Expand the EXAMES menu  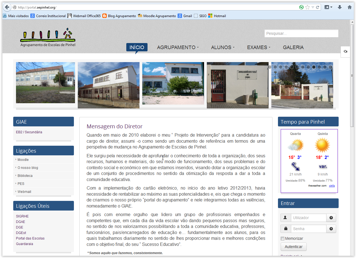pyautogui.click(x=258, y=47)
